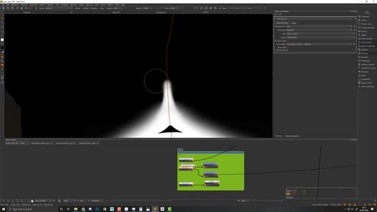
Task: Click the reset icon beside Management field
Action: [355, 26]
